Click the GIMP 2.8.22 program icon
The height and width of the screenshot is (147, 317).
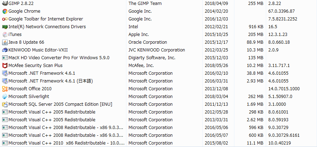pyautogui.click(x=5, y=3)
